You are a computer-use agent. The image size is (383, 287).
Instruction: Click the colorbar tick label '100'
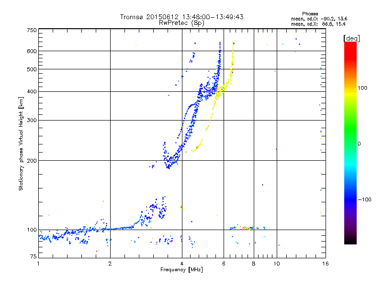pyautogui.click(x=362, y=88)
